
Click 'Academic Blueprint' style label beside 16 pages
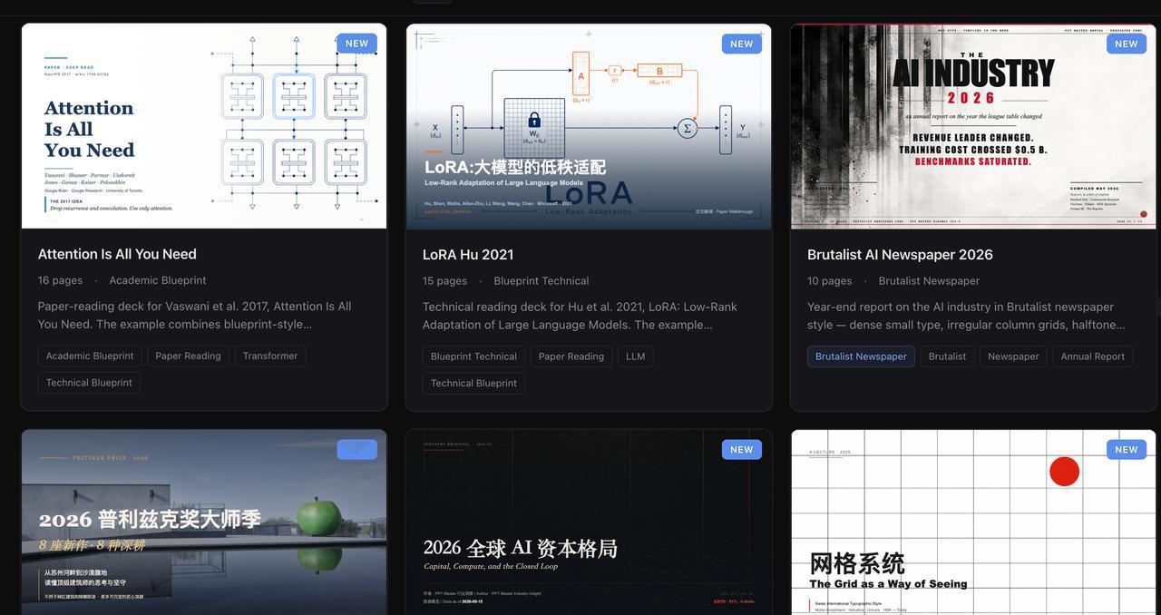coord(158,280)
